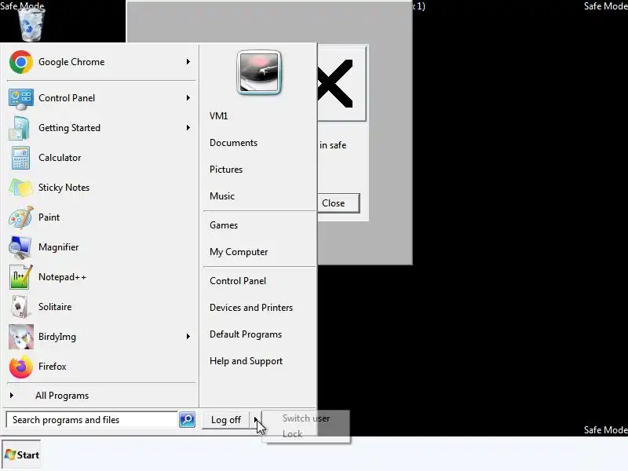The width and height of the screenshot is (628, 471).
Task: Click the Sticky Notes label
Action: (64, 188)
